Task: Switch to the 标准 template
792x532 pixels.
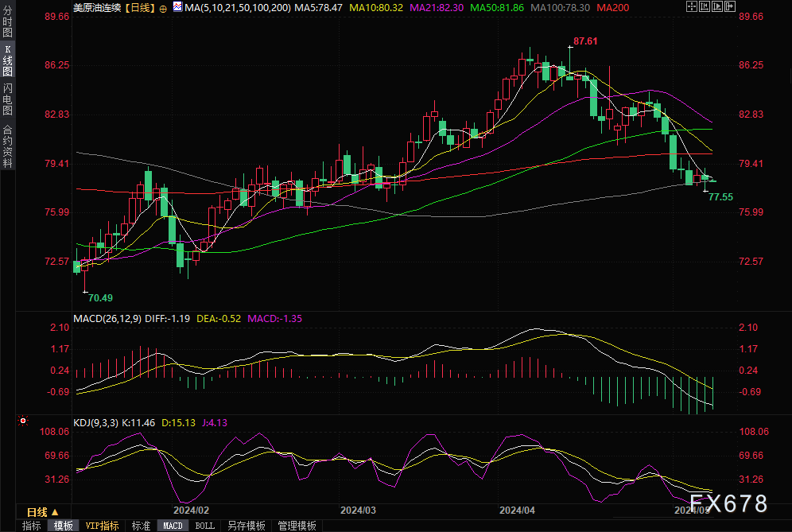Action: point(141,526)
